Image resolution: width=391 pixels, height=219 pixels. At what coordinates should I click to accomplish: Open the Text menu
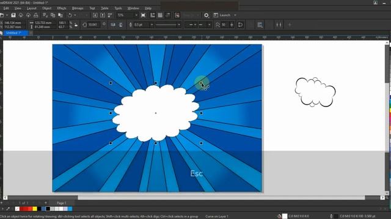coord(92,8)
